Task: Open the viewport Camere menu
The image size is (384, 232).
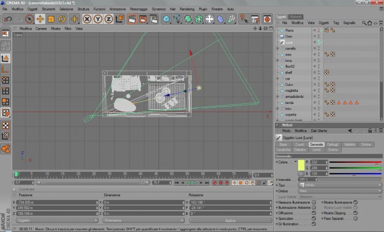Action: pyautogui.click(x=41, y=29)
